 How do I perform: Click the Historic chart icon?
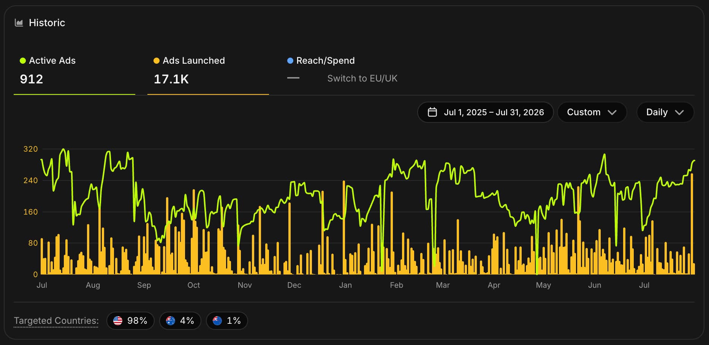point(19,23)
